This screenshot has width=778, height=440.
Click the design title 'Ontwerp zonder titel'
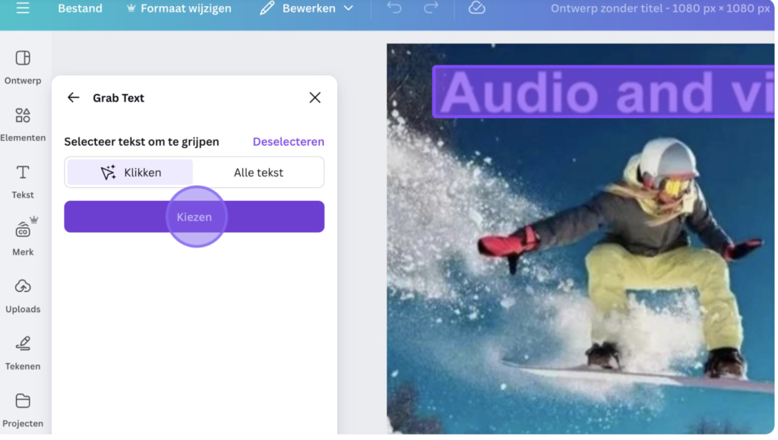click(607, 8)
